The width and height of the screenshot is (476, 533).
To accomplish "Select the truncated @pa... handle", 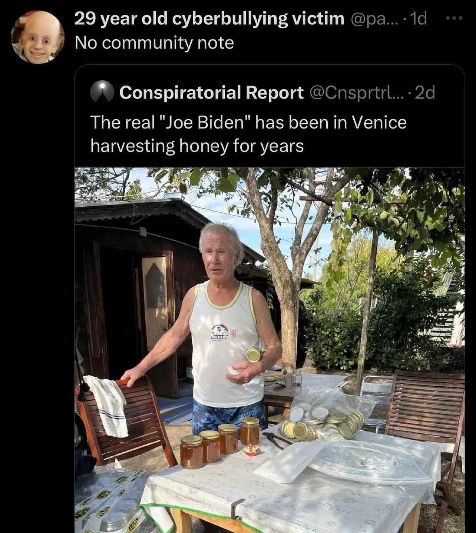I will pos(375,19).
